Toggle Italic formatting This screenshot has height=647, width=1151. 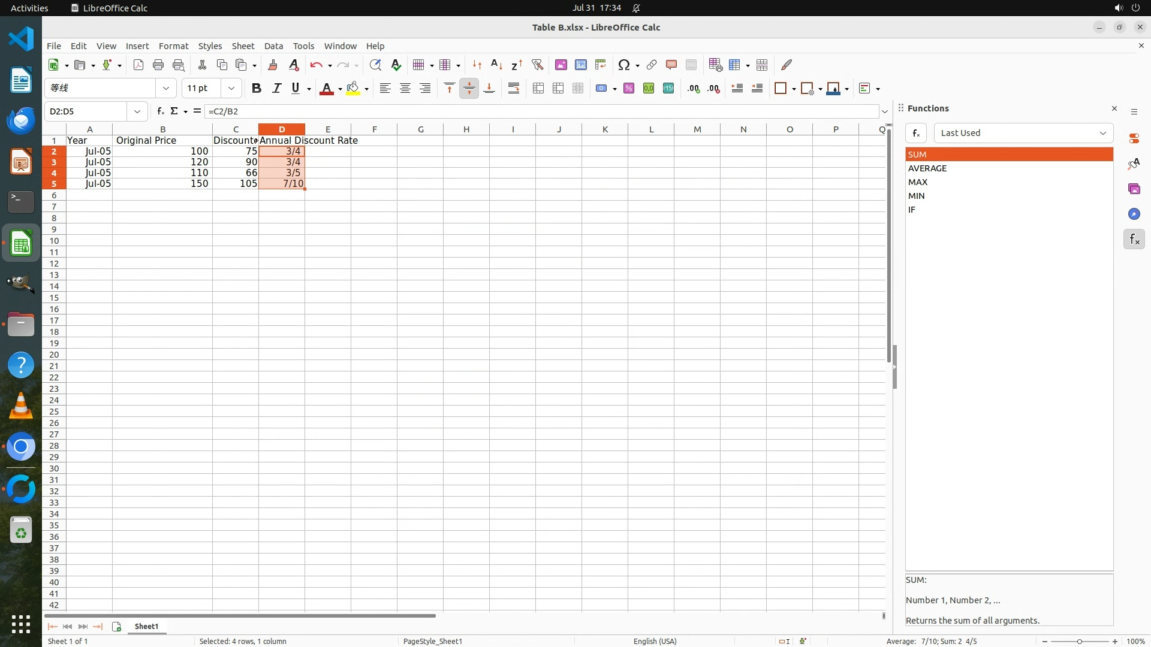276,88
